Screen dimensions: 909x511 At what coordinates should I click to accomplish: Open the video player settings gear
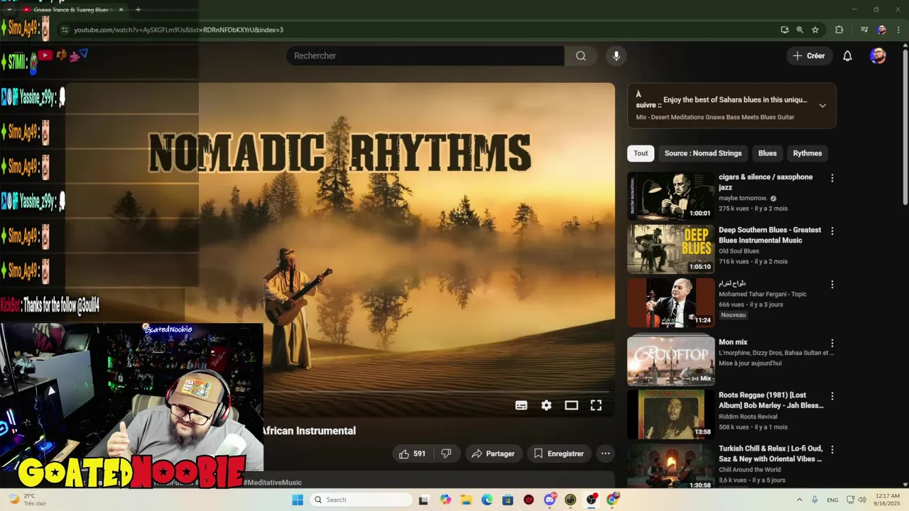coord(546,405)
